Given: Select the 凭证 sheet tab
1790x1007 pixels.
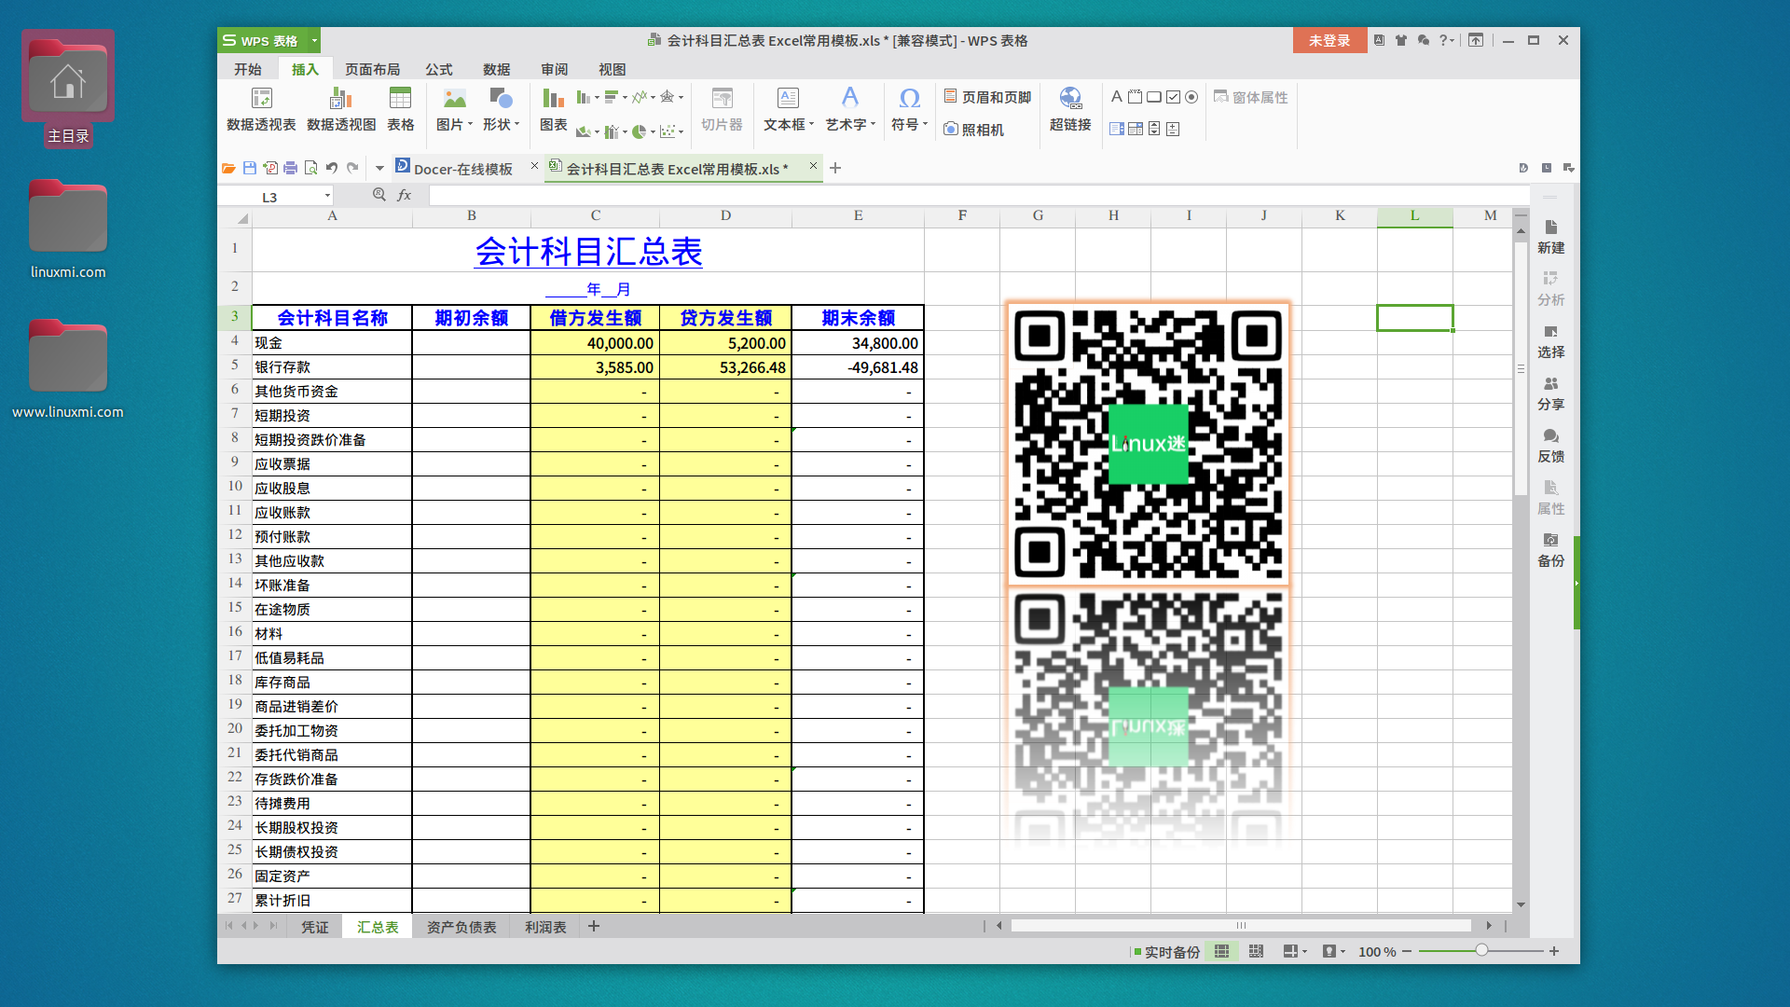Looking at the screenshot, I should pos(314,927).
